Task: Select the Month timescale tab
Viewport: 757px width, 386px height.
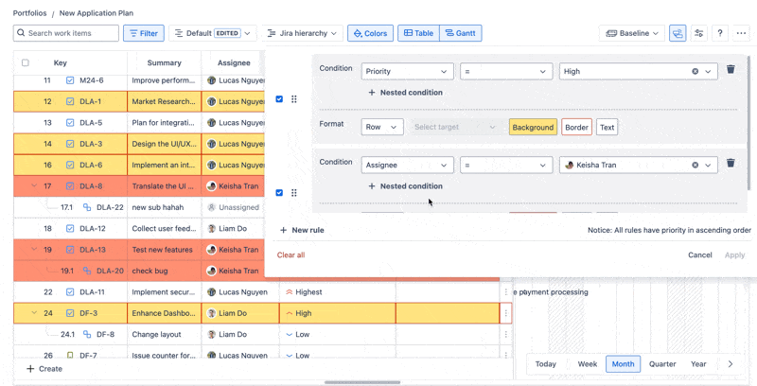Action: pyautogui.click(x=623, y=364)
